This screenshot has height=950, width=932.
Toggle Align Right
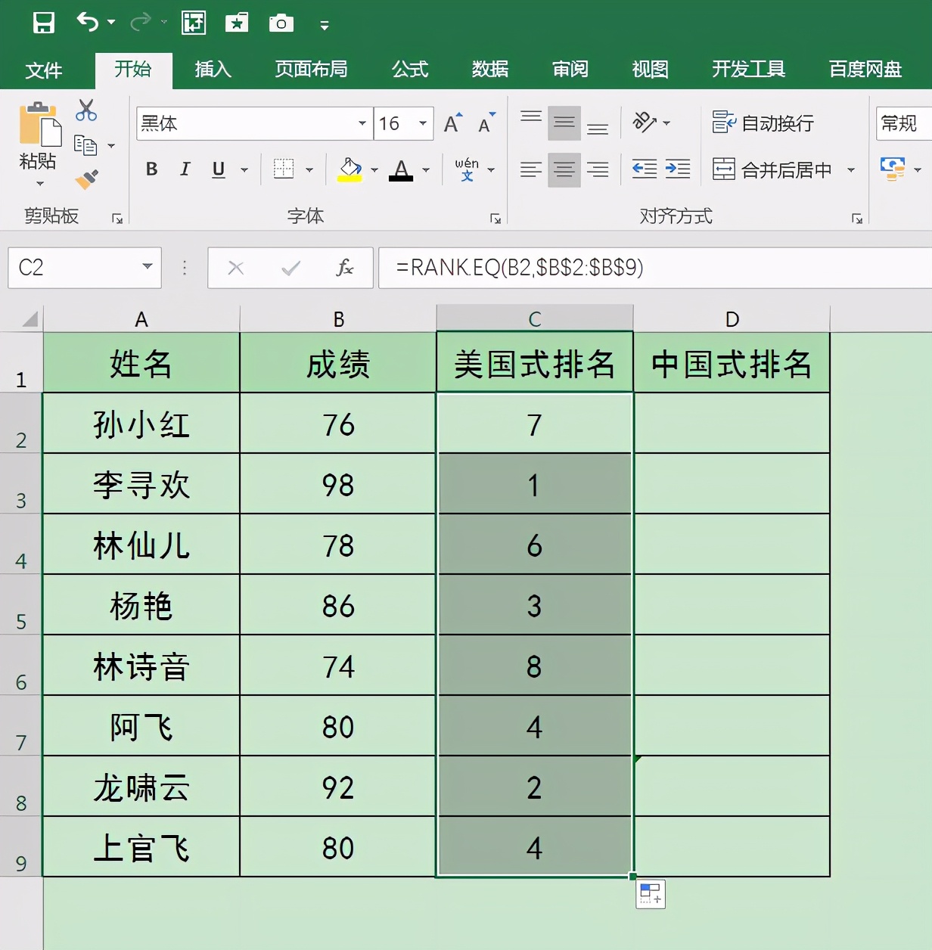click(x=598, y=169)
